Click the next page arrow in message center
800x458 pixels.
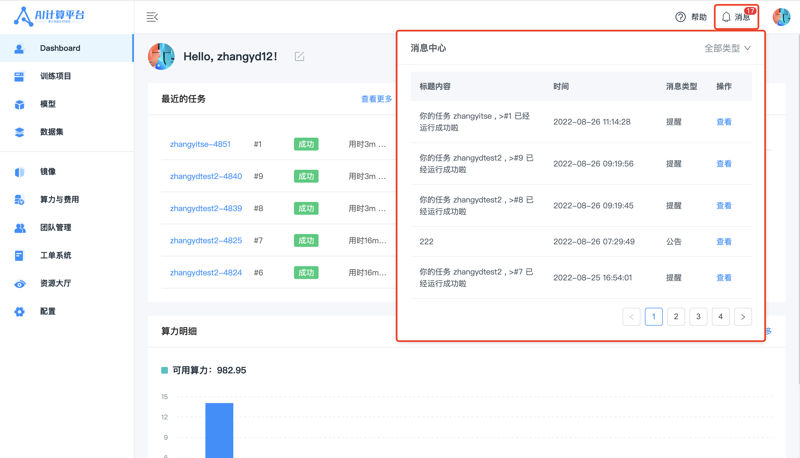click(x=743, y=317)
